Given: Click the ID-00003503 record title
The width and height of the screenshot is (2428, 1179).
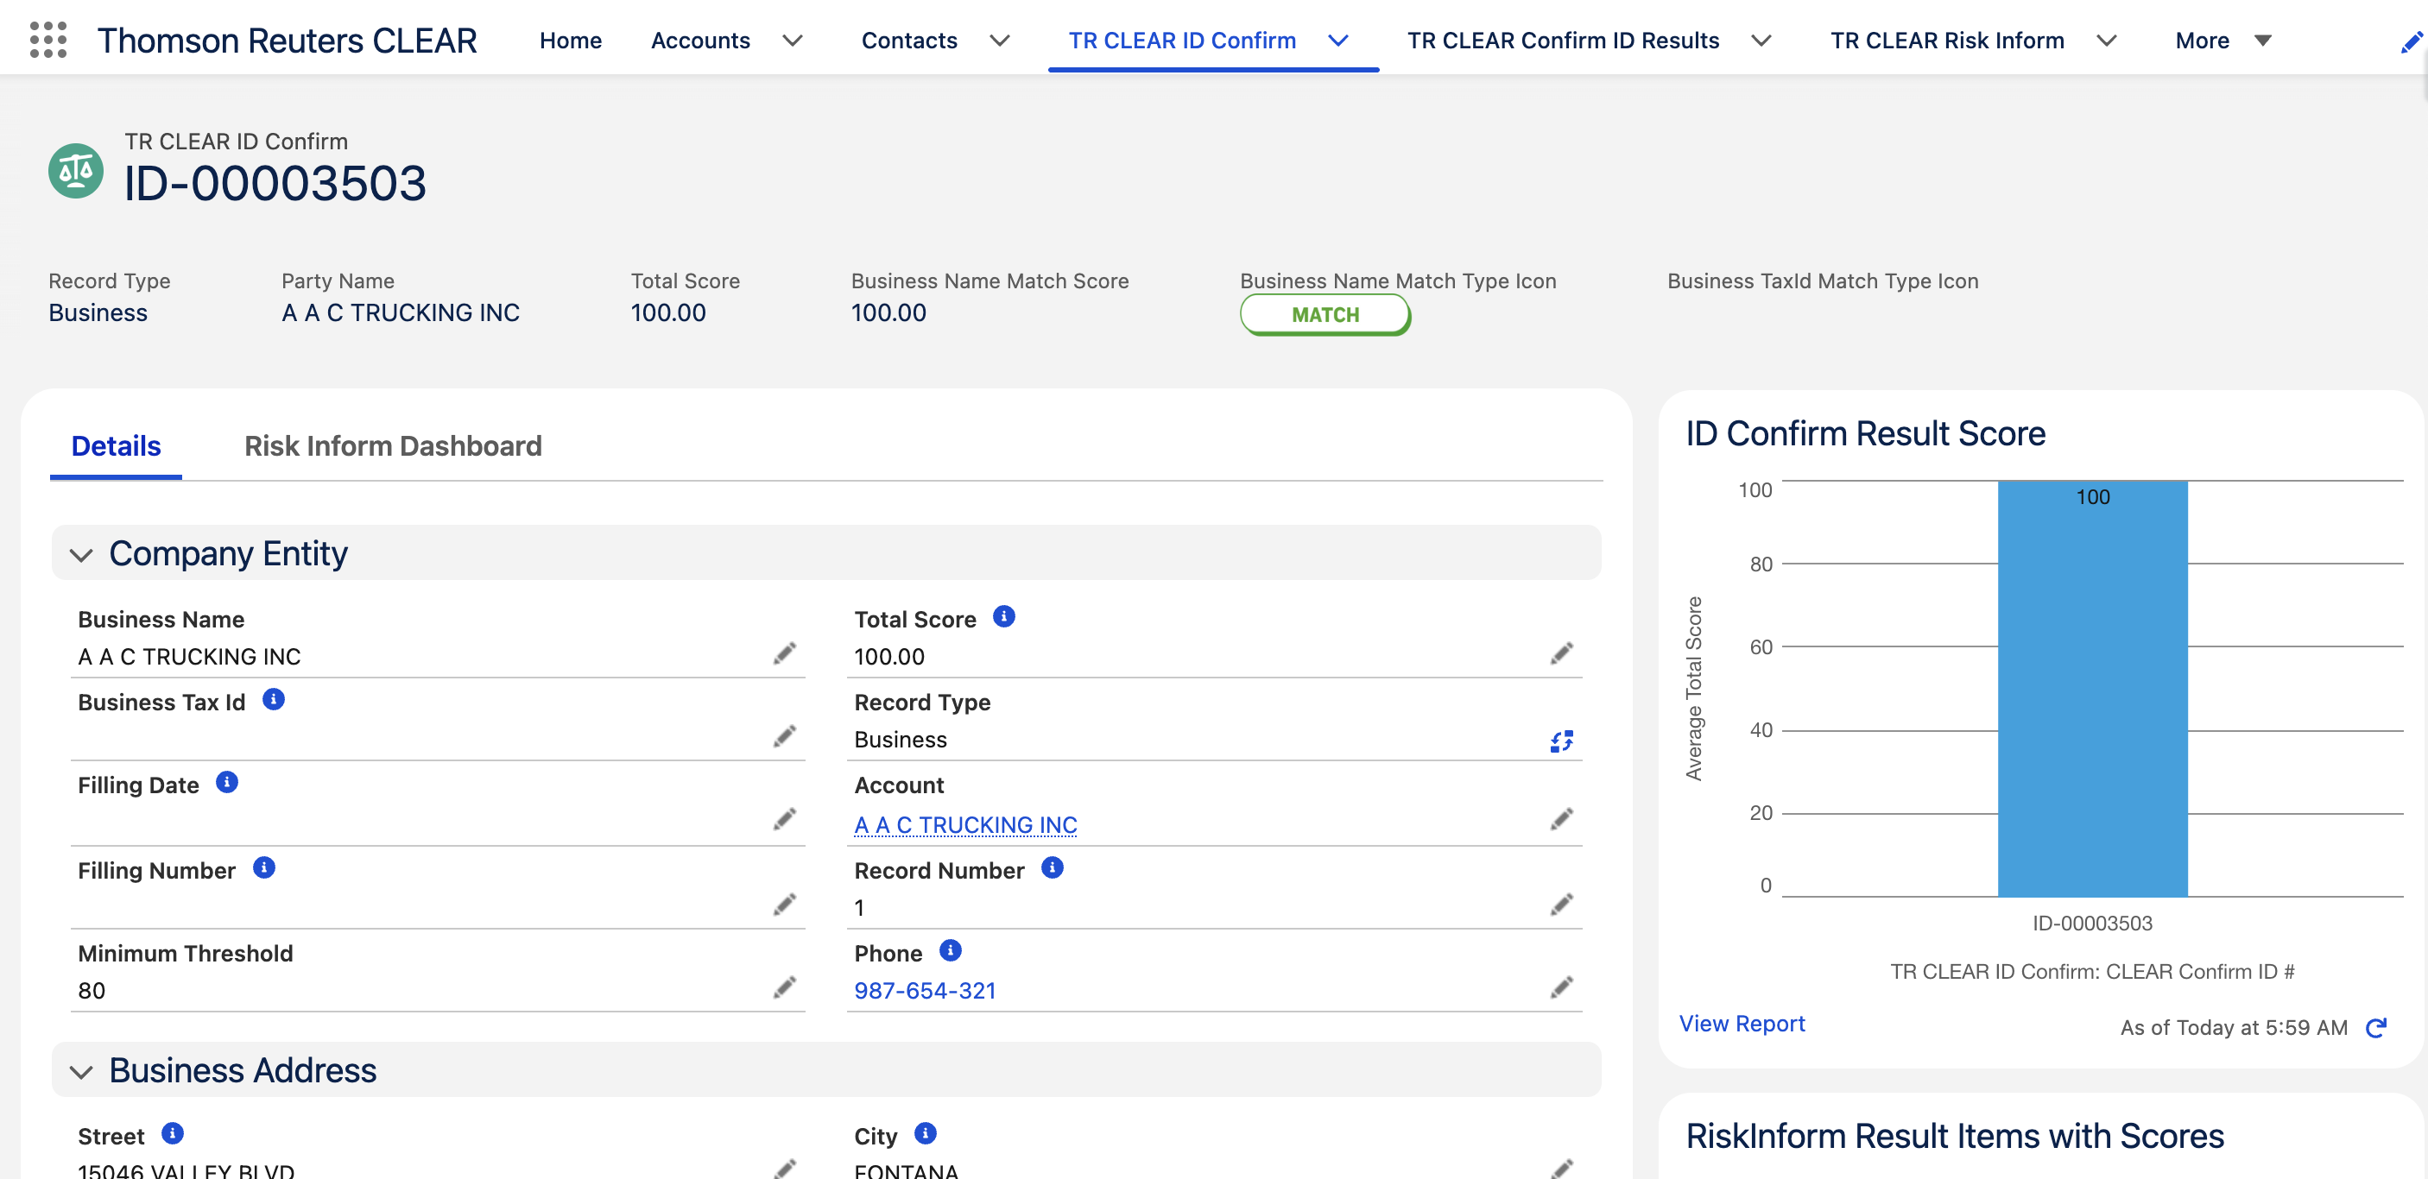Looking at the screenshot, I should (x=275, y=183).
